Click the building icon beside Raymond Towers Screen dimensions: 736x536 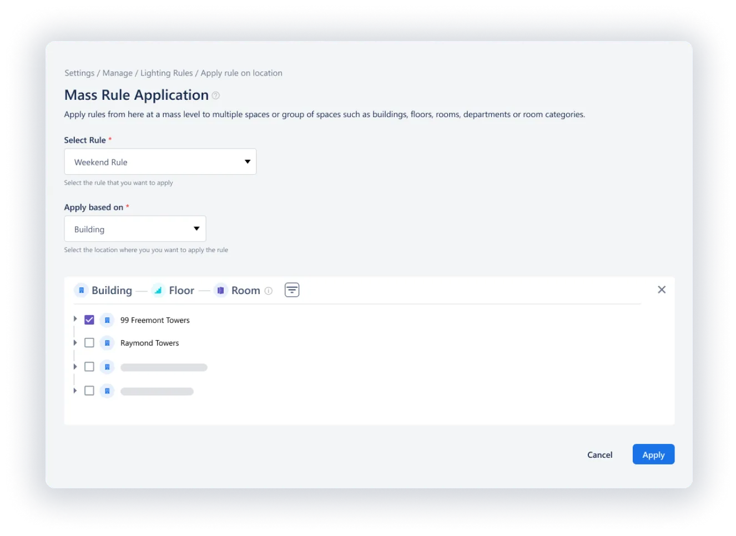pyautogui.click(x=107, y=342)
